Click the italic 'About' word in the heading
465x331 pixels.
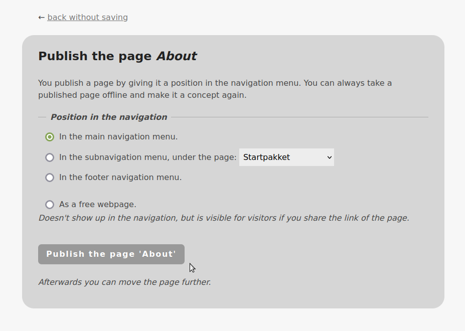[x=177, y=56]
